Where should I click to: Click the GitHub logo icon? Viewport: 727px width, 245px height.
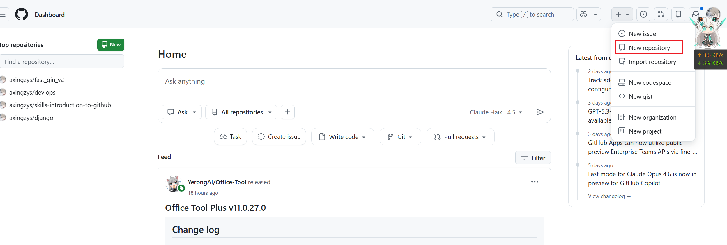[22, 15]
